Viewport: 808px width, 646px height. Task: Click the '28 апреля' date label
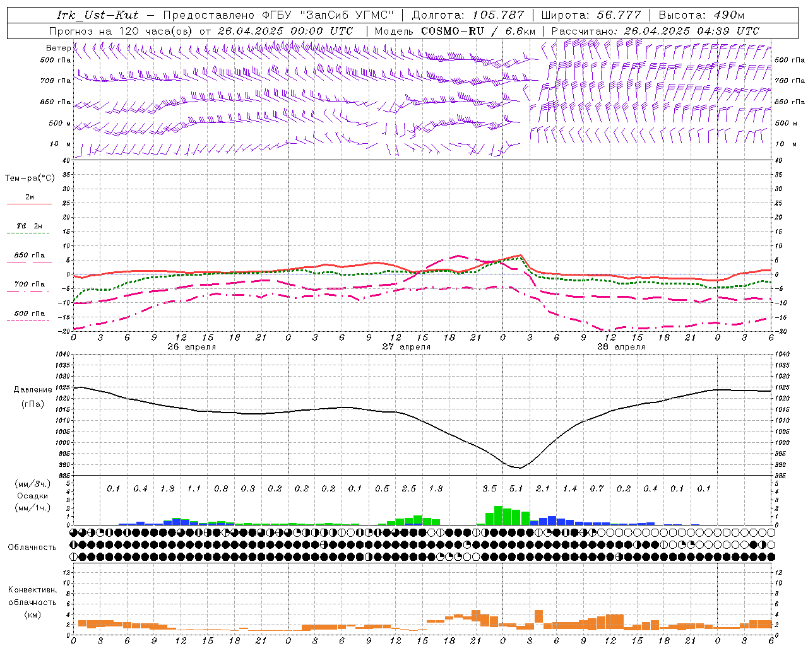coord(621,347)
